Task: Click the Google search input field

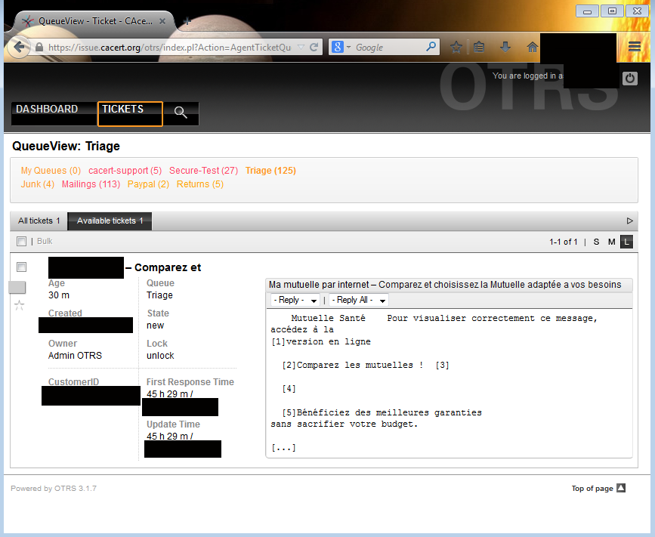Action: 389,47
